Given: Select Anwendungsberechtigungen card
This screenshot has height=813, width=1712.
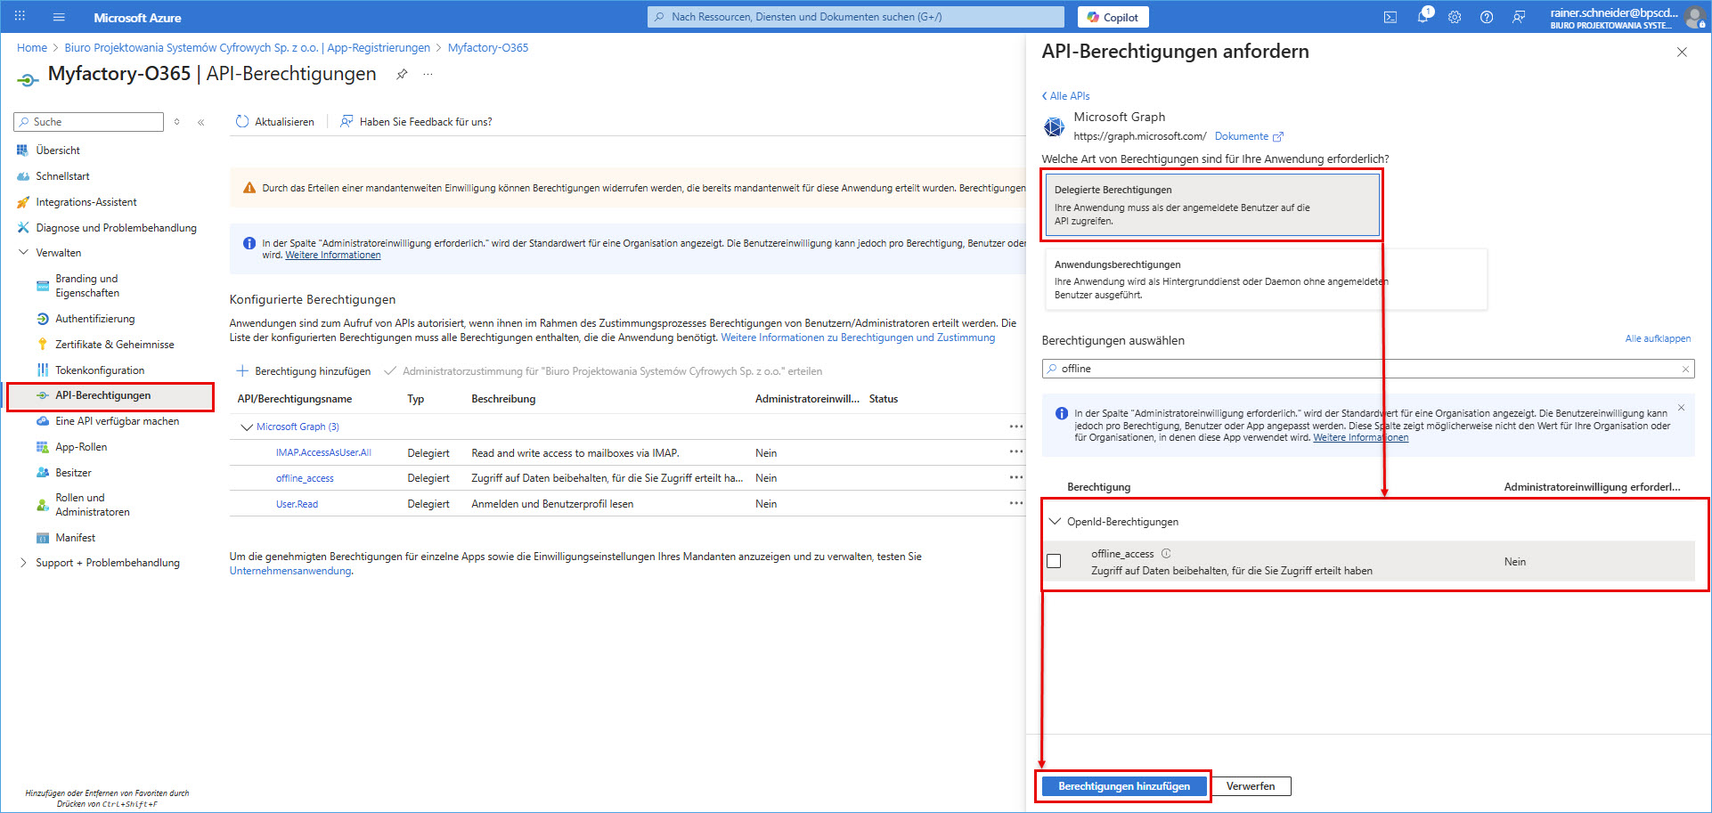Looking at the screenshot, I should pyautogui.click(x=1266, y=279).
